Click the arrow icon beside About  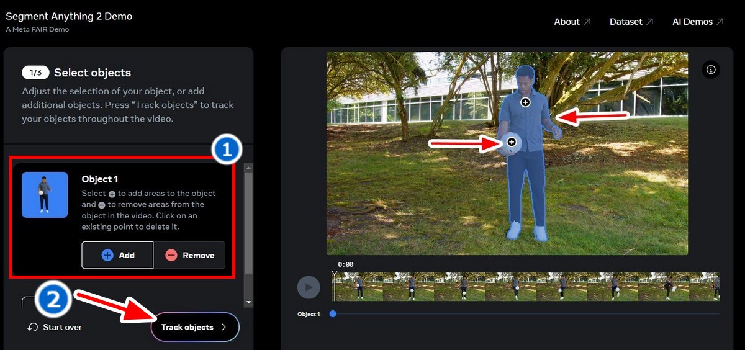pyautogui.click(x=587, y=22)
